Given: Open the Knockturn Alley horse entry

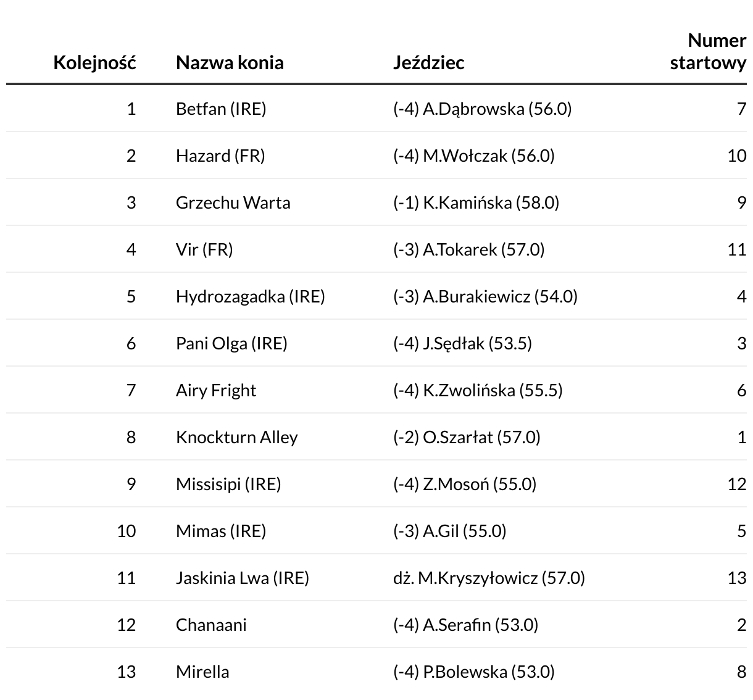Looking at the screenshot, I should (x=236, y=438).
